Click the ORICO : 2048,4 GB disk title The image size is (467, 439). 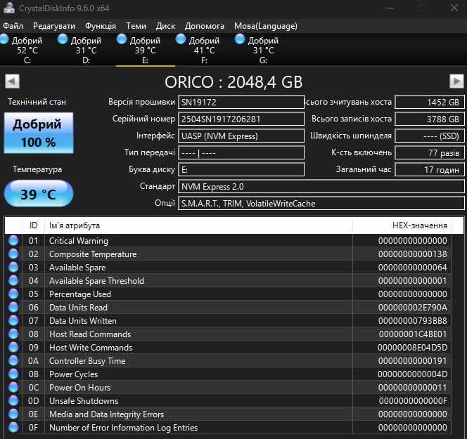point(233,81)
